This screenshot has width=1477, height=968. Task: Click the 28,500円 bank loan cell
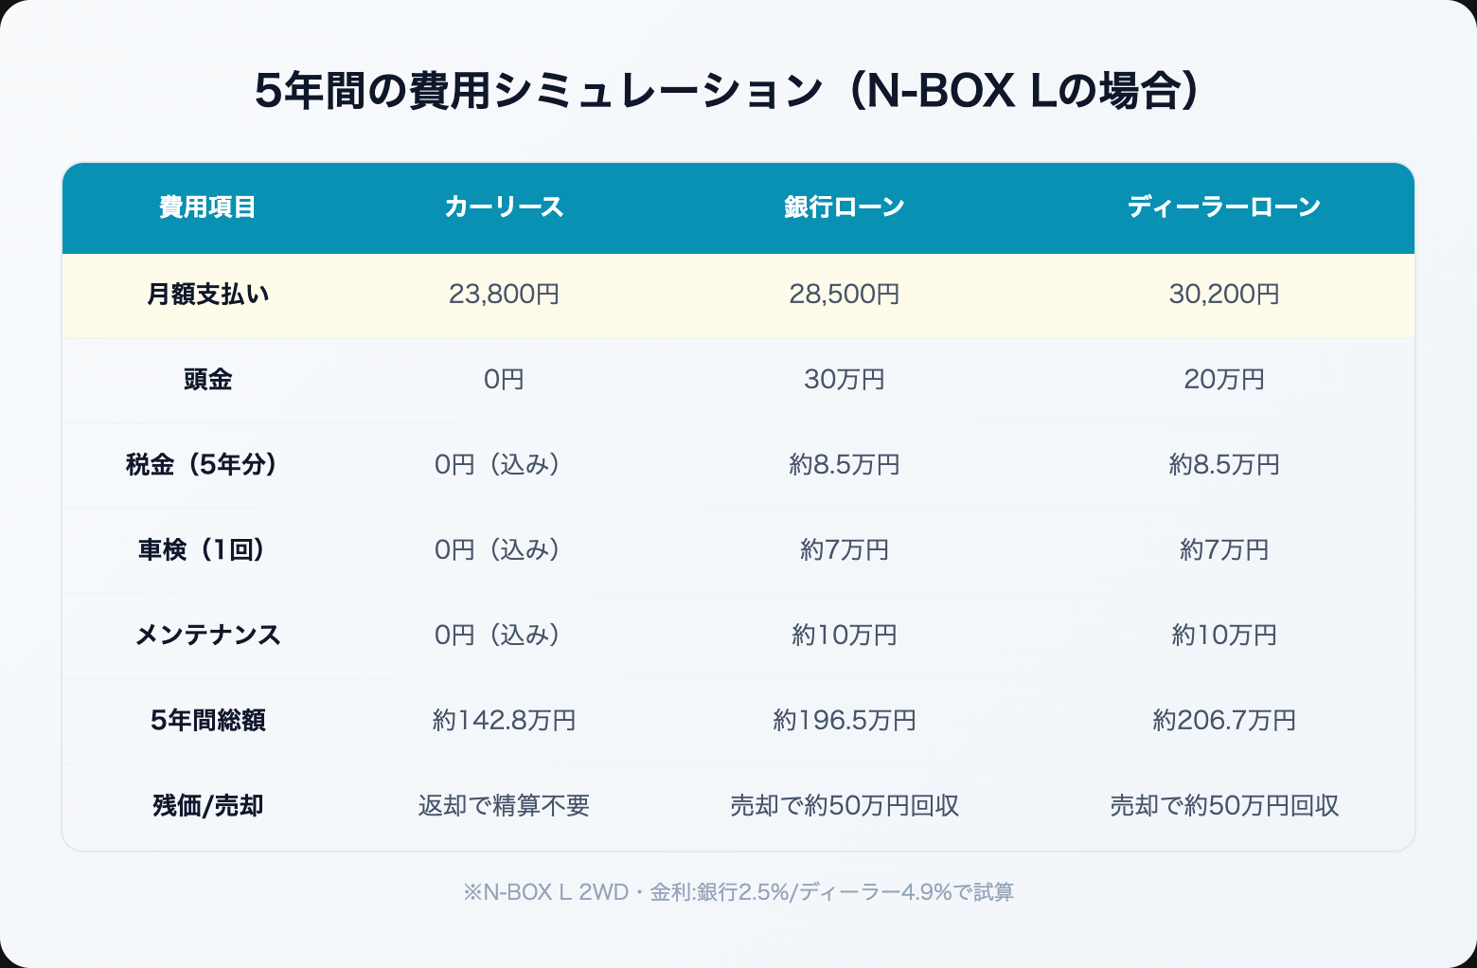pyautogui.click(x=844, y=295)
